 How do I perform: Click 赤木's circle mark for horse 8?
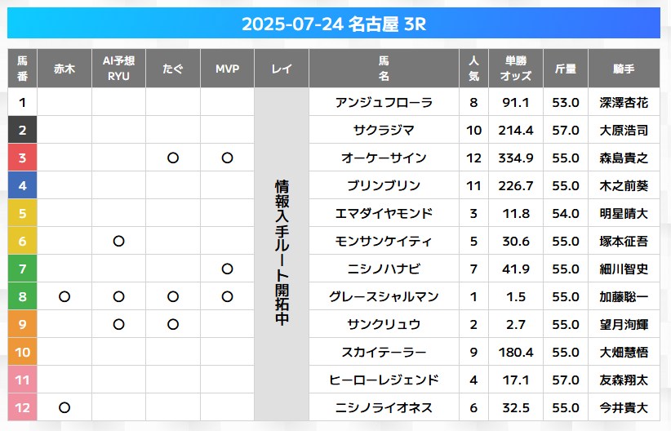[64, 296]
